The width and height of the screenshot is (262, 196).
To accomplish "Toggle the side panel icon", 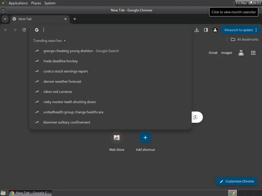I will 206,30.
